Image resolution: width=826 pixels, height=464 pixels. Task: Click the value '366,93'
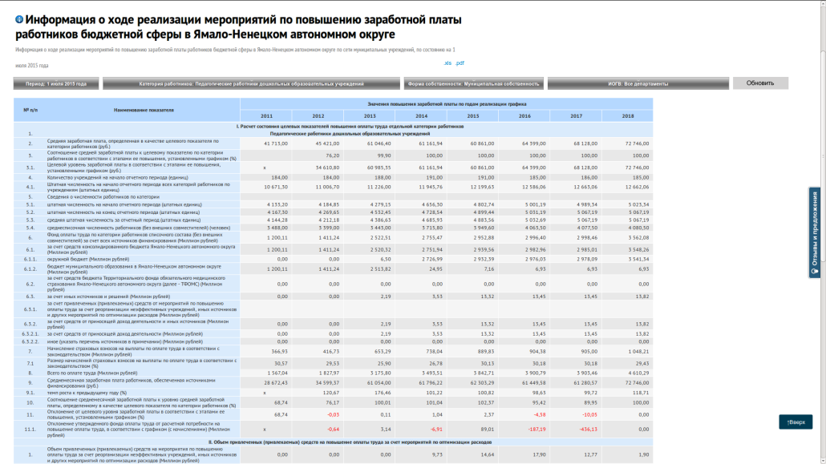pos(279,351)
